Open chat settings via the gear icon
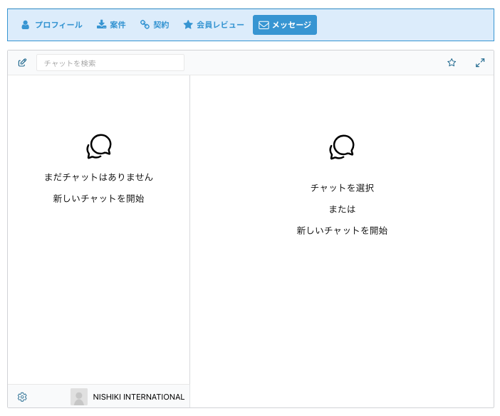 (x=22, y=397)
